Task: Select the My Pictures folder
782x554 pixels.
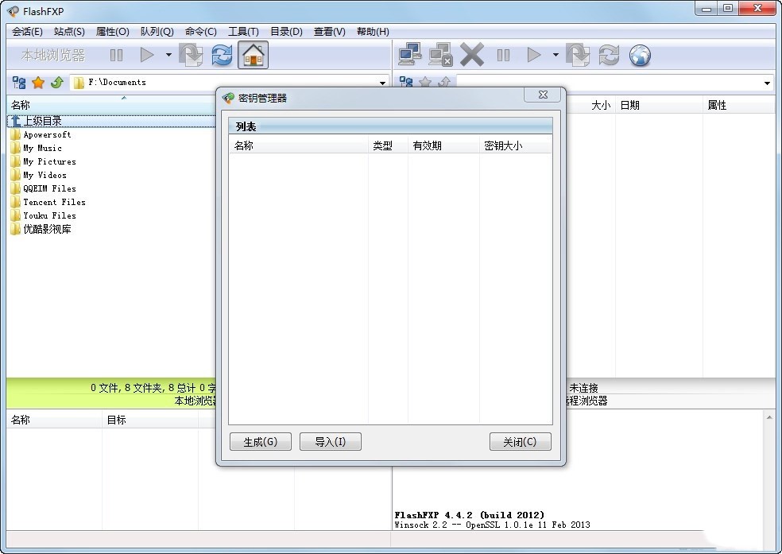Action: pos(49,161)
